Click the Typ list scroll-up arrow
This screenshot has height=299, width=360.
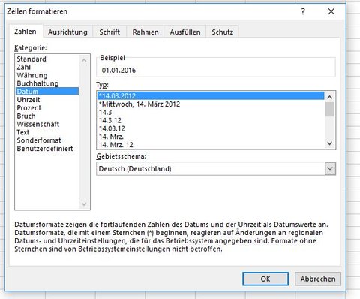pos(330,97)
